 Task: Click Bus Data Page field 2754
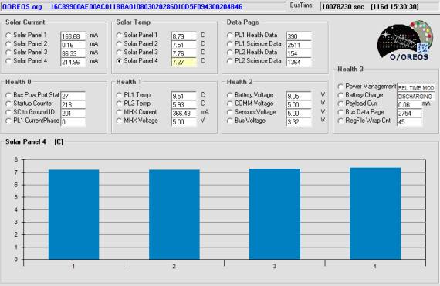(409, 113)
